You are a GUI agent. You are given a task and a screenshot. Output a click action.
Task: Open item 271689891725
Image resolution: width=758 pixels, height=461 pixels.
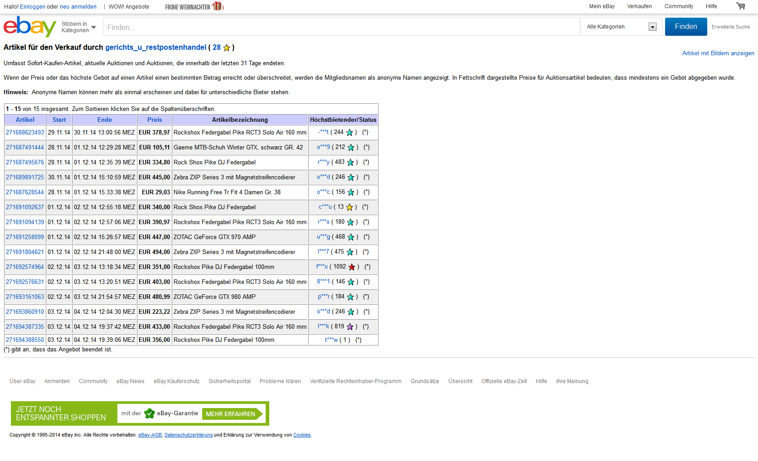[25, 177]
